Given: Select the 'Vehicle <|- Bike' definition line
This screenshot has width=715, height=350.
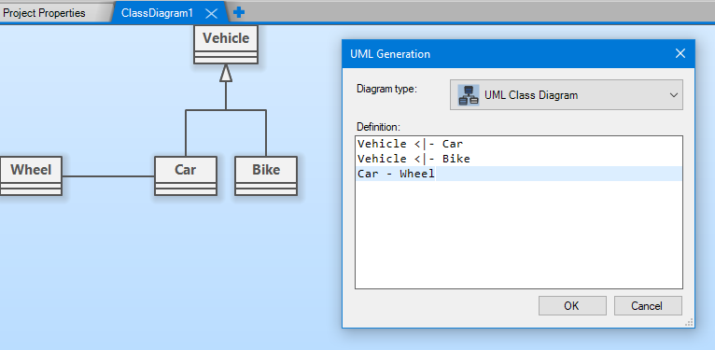Looking at the screenshot, I should [x=414, y=159].
